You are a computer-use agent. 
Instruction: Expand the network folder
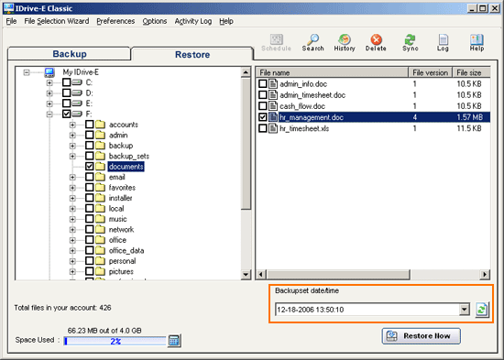[72, 230]
